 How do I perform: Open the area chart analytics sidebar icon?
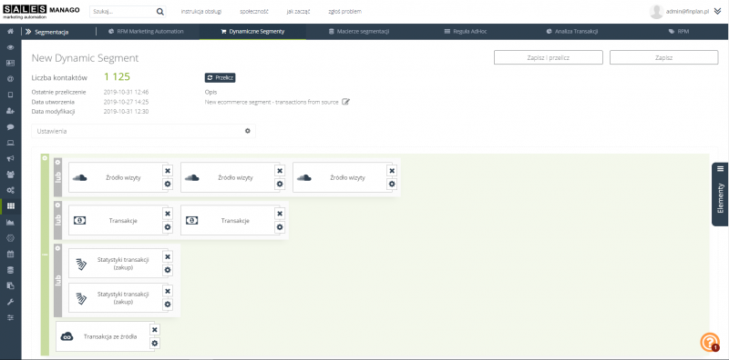pyautogui.click(x=10, y=222)
